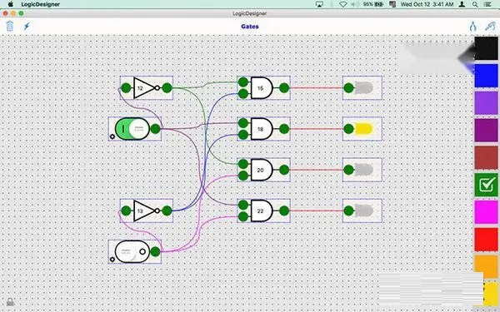This screenshot has width=500, height=312.
Task: Open Spotlight search in the menu bar
Action: pyautogui.click(x=475, y=4)
